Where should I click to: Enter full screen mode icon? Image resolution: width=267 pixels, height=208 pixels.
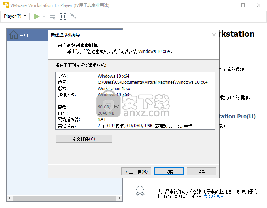coord(63,16)
